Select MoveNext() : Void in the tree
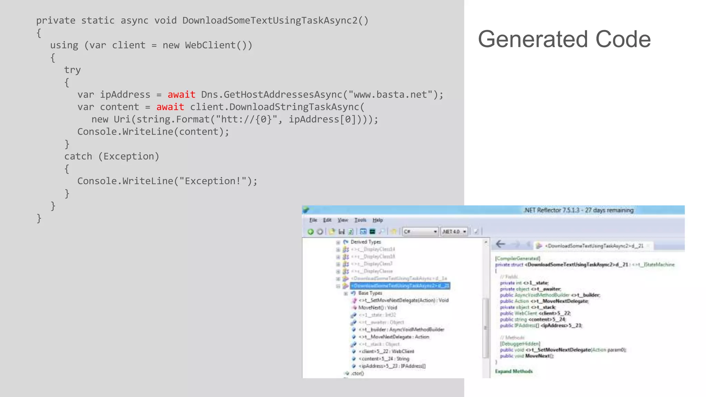 point(377,308)
